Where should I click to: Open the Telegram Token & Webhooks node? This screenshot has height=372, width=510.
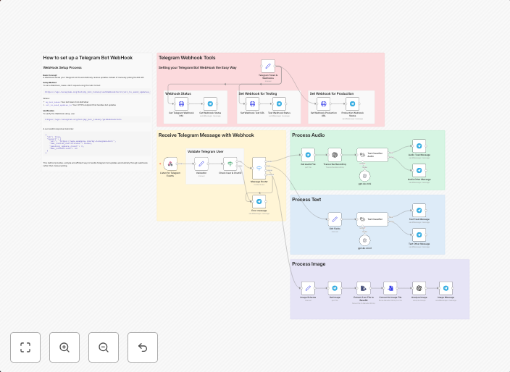click(268, 66)
